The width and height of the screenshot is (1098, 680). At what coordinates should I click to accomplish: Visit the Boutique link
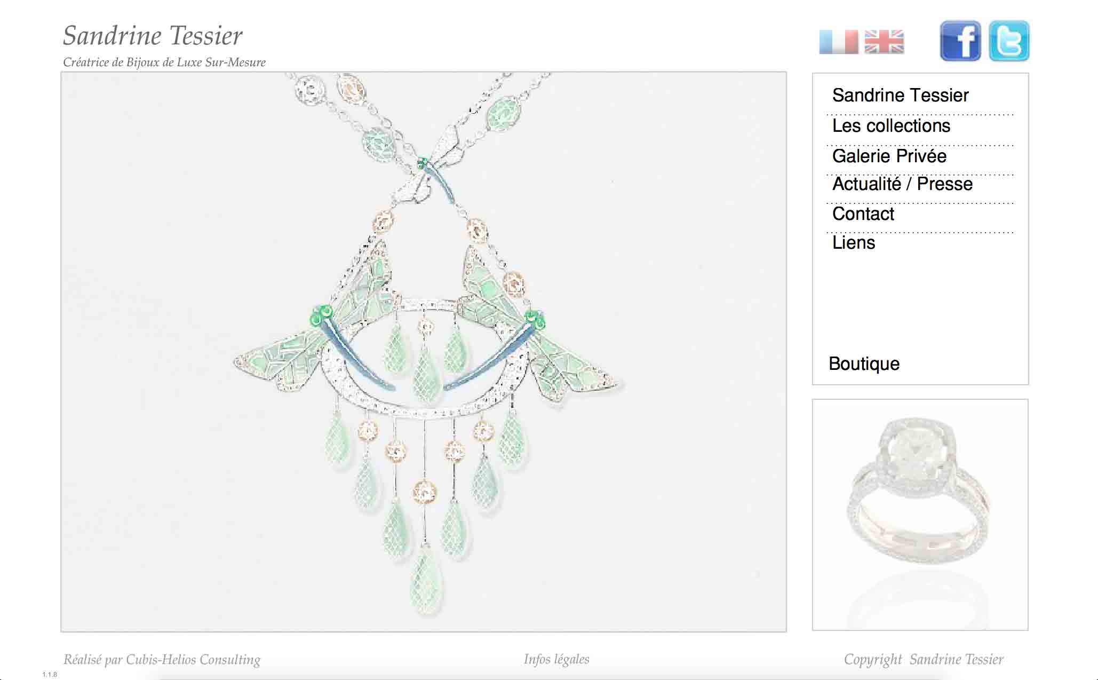(864, 363)
